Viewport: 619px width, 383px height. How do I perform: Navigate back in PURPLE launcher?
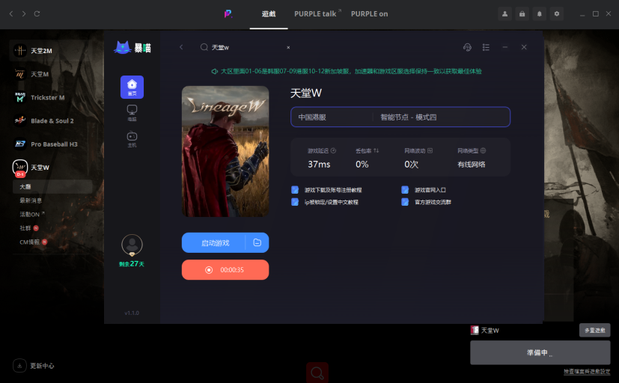11,13
